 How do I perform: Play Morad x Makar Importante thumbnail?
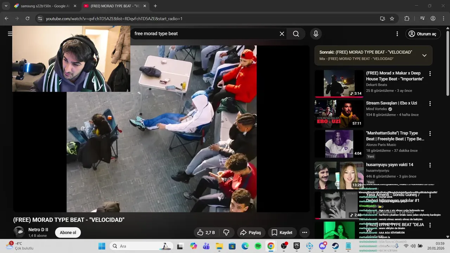tap(339, 83)
